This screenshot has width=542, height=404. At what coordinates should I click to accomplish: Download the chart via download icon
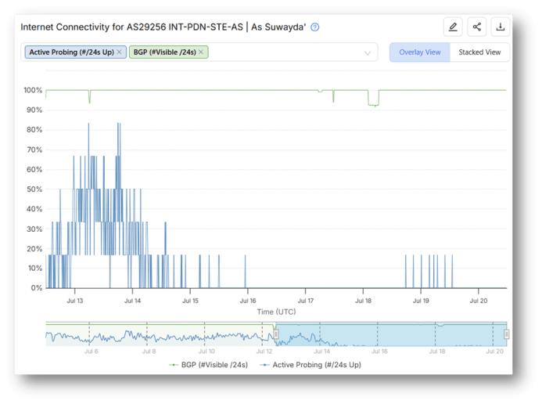[x=501, y=27]
